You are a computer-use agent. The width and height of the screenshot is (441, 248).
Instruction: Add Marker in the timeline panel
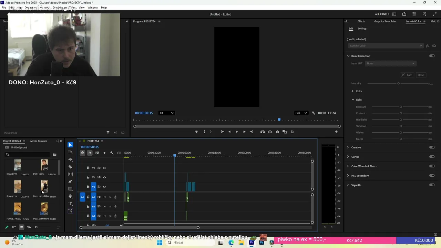[104, 153]
